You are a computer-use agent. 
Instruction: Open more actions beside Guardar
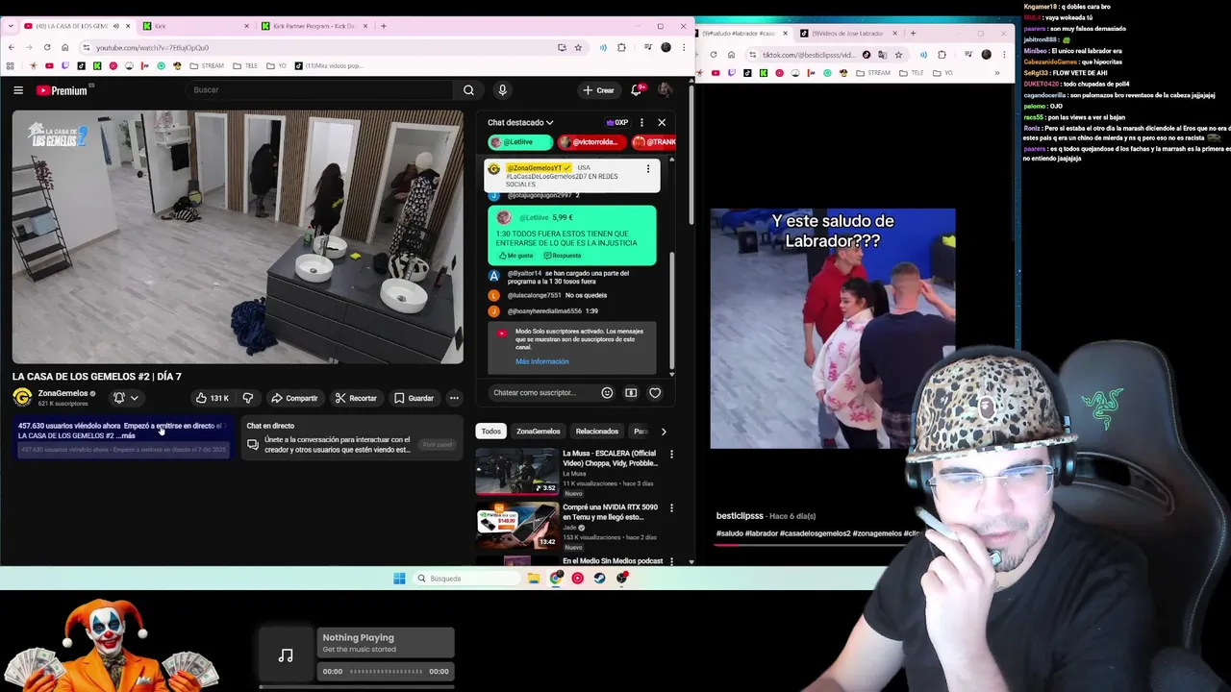click(x=454, y=398)
